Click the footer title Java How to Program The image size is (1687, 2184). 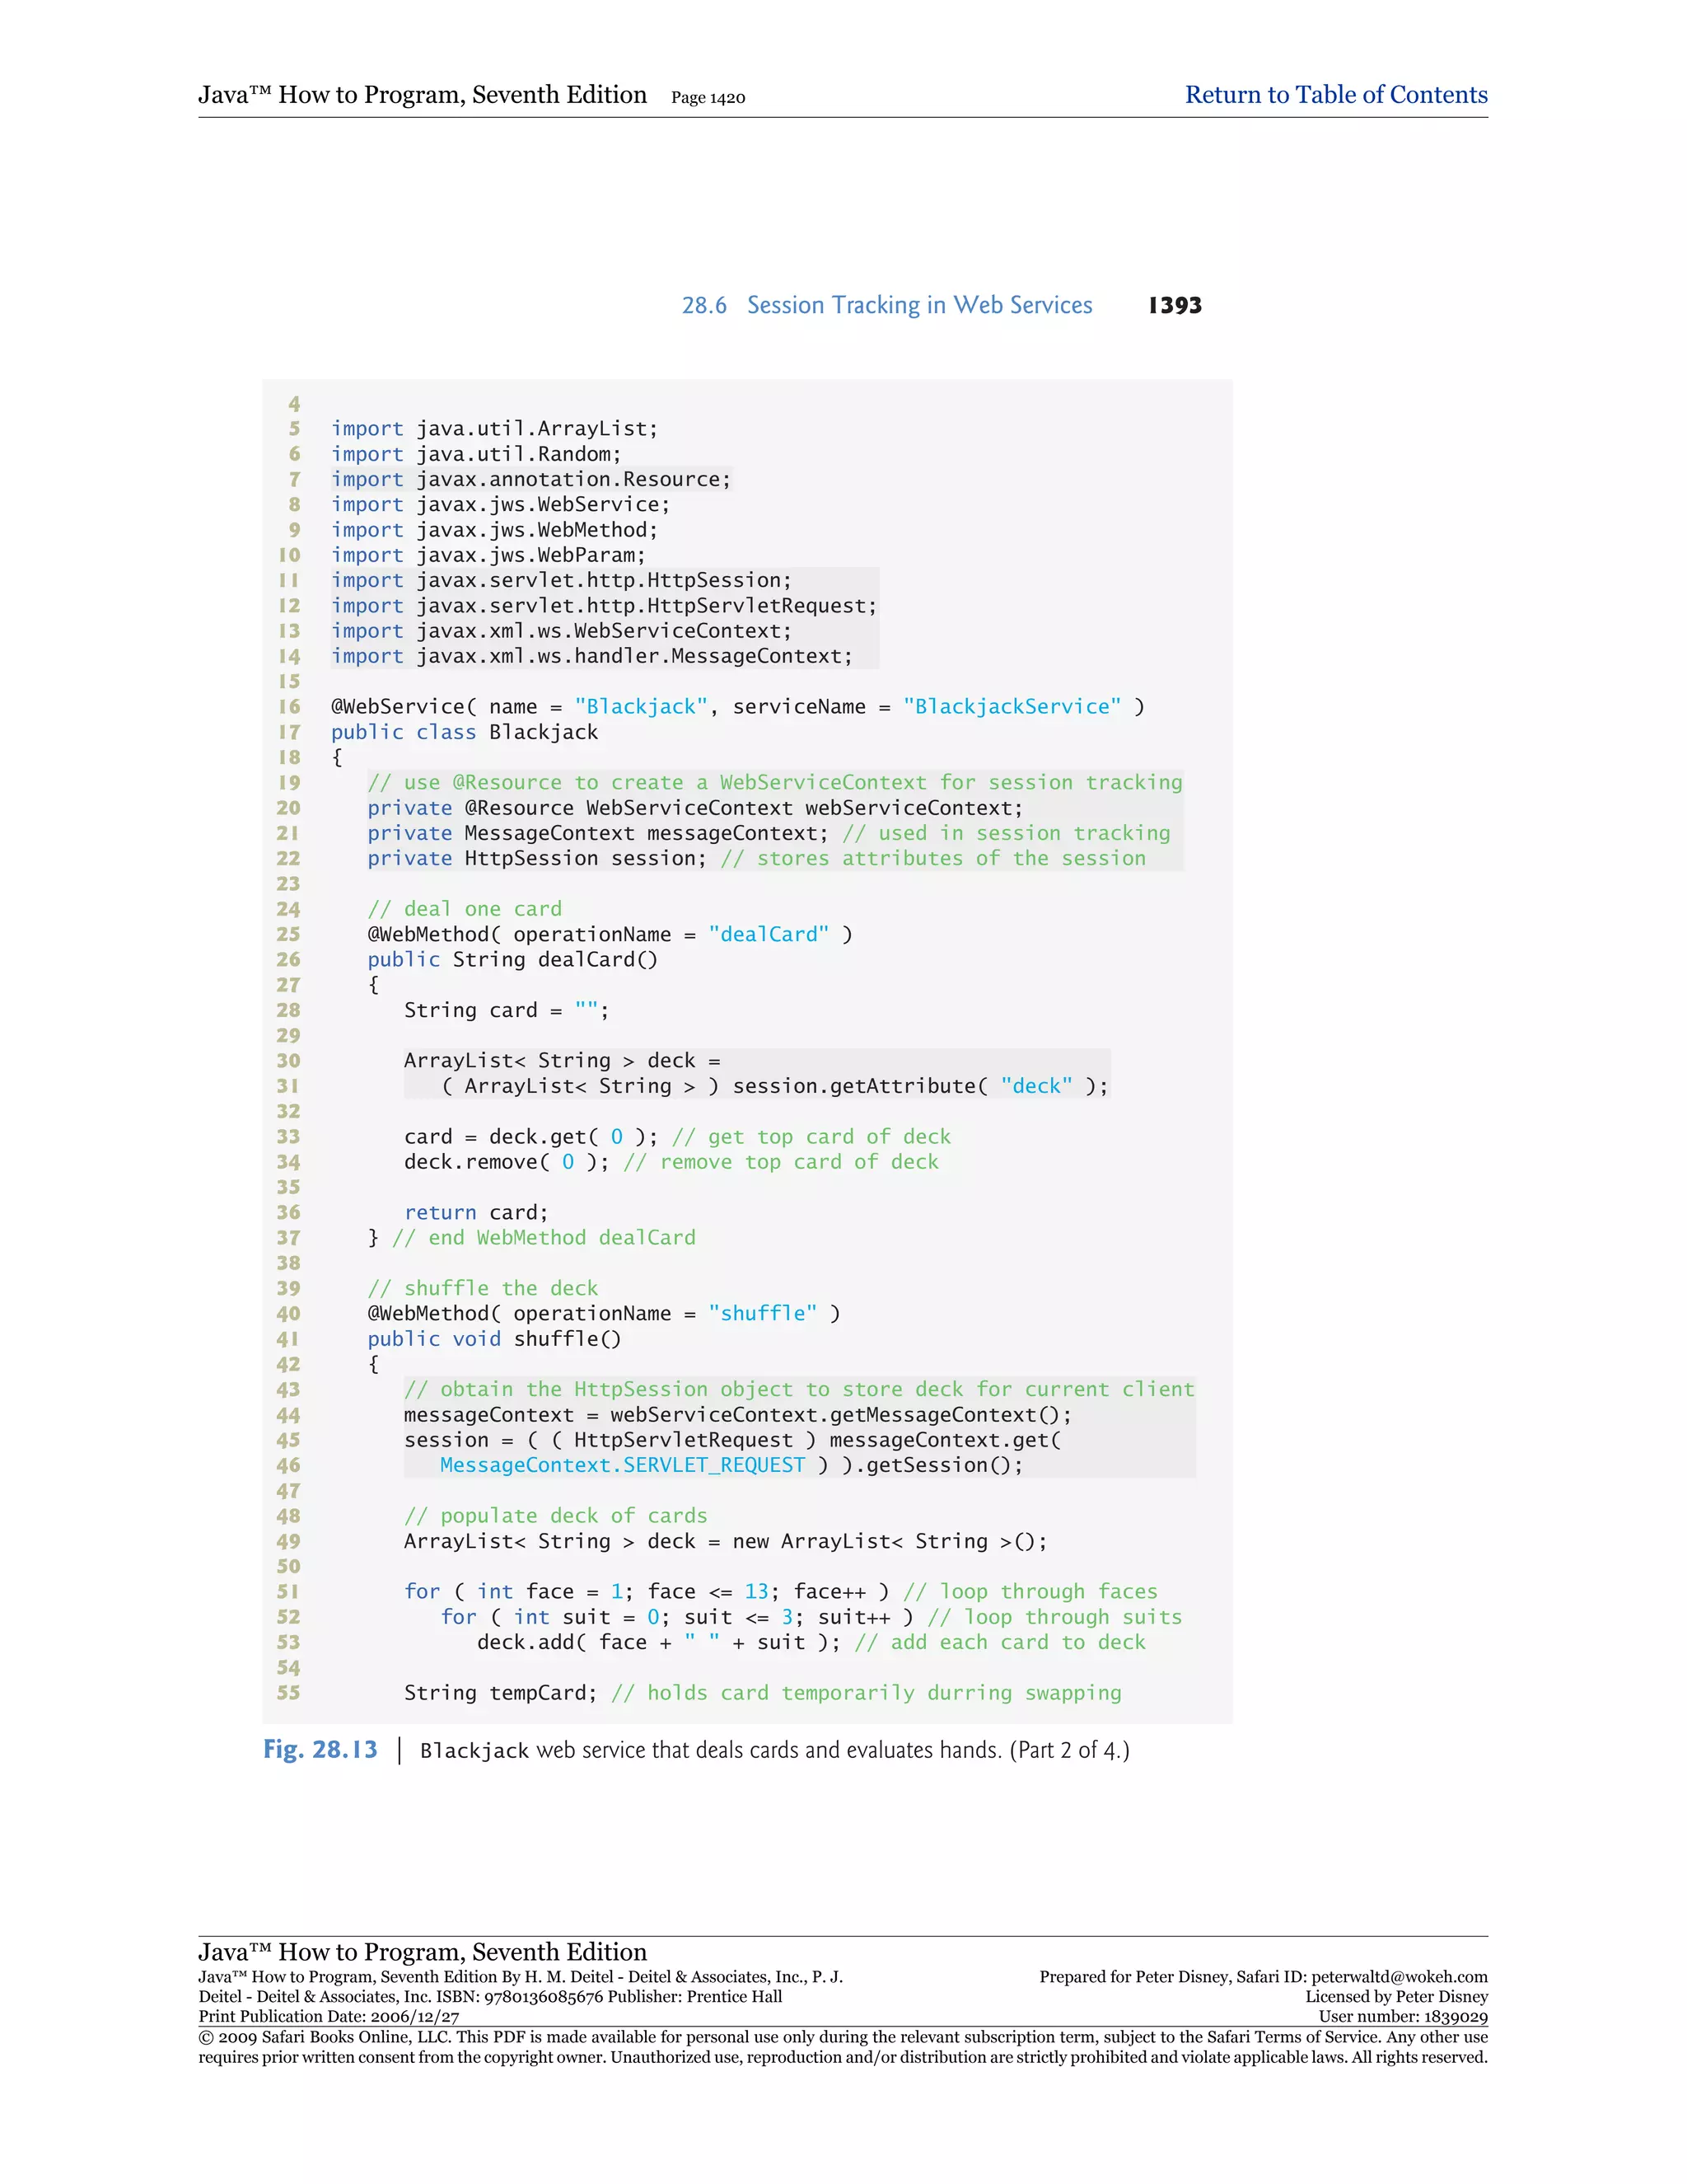(422, 1951)
